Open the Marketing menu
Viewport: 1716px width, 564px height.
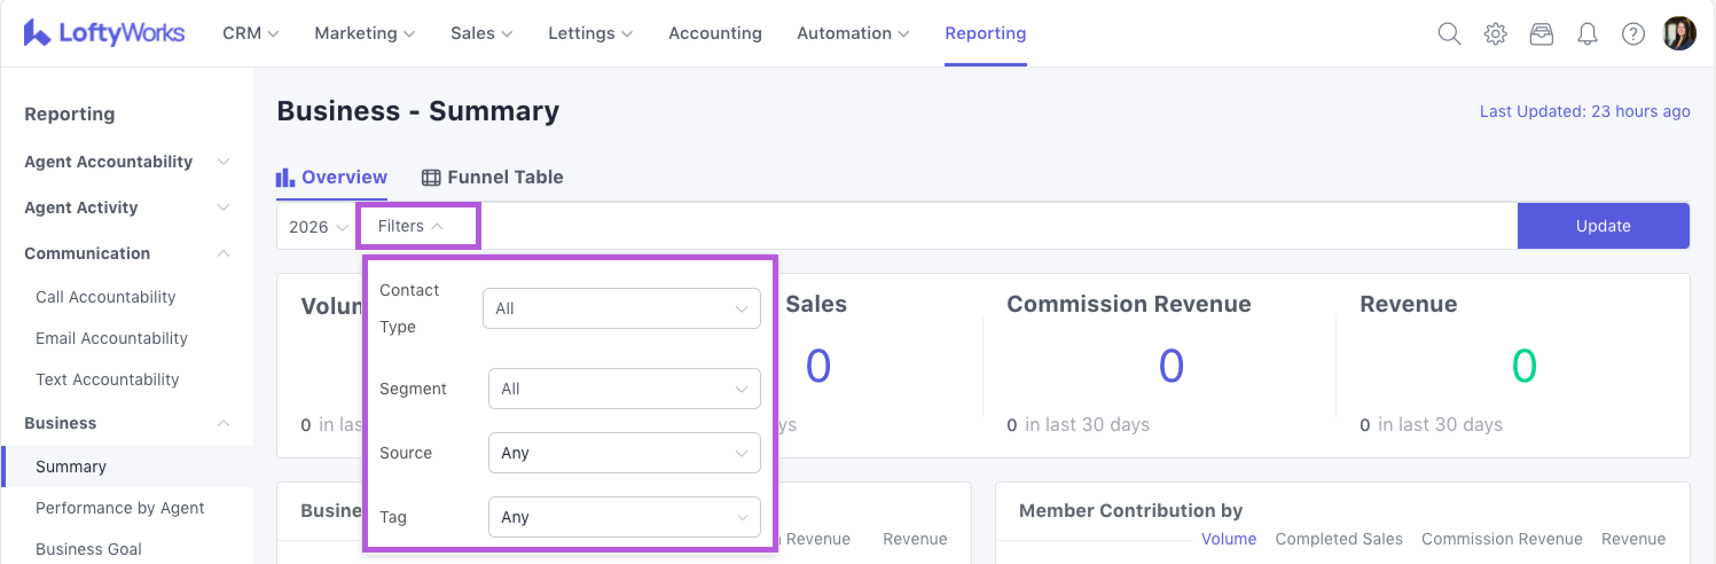(x=364, y=33)
